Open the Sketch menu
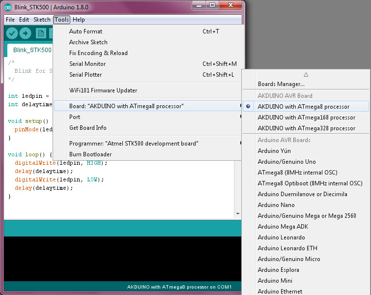The image size is (371, 295). coord(42,20)
